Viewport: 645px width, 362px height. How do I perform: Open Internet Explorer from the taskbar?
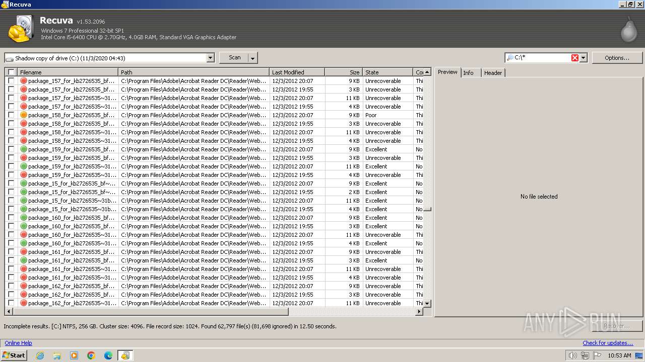coord(40,355)
